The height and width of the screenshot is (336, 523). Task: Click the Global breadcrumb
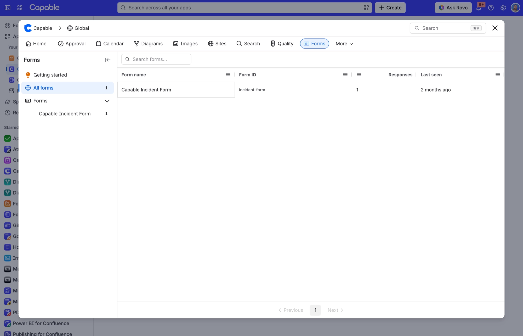pos(78,28)
